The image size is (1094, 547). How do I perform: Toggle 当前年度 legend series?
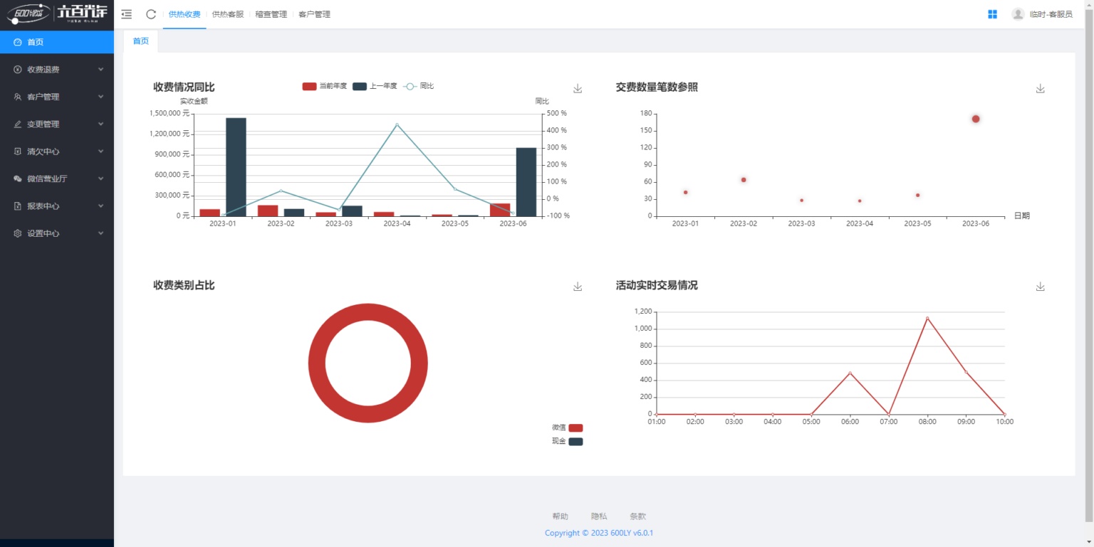[310, 86]
